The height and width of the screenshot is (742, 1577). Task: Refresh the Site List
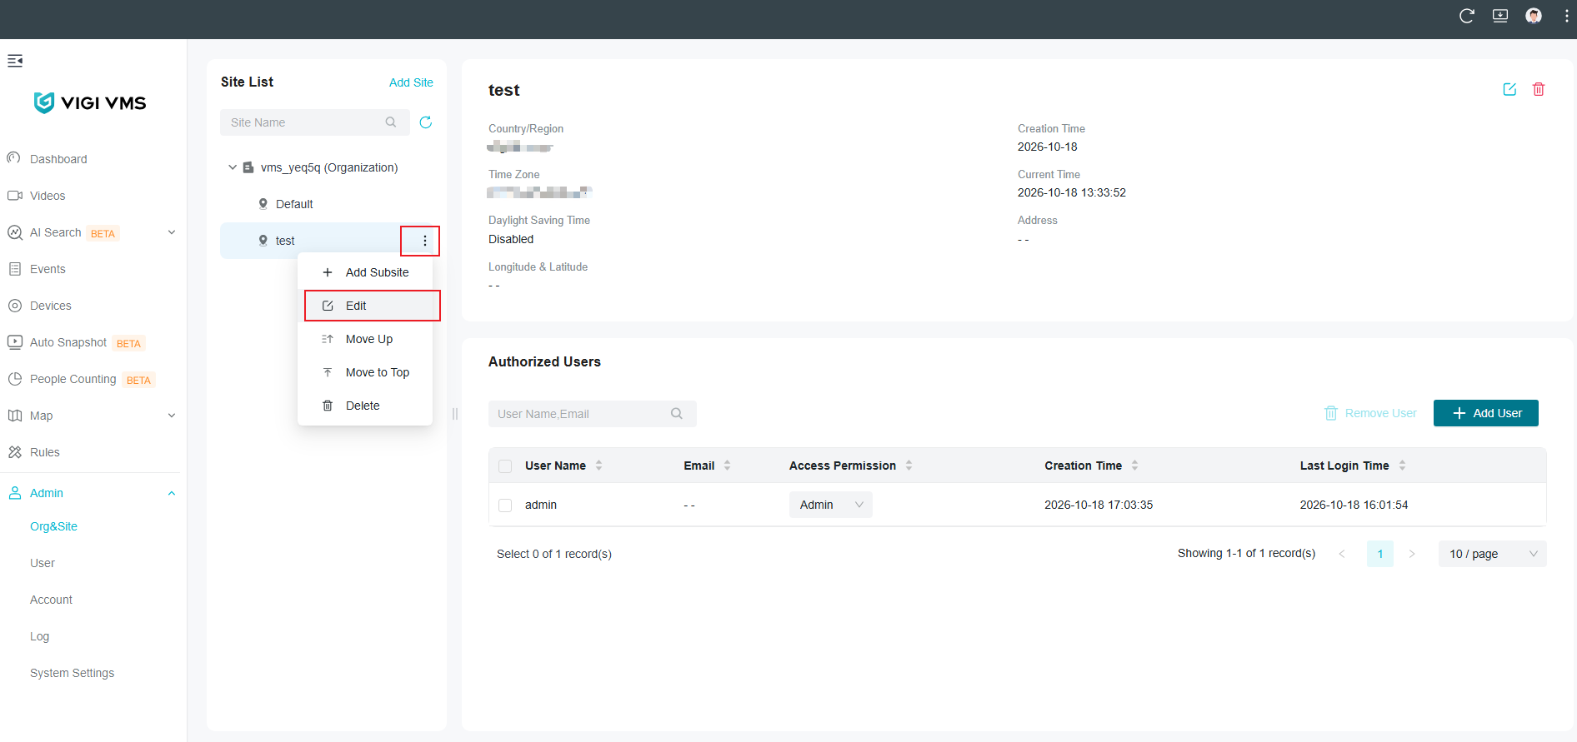[x=426, y=122]
